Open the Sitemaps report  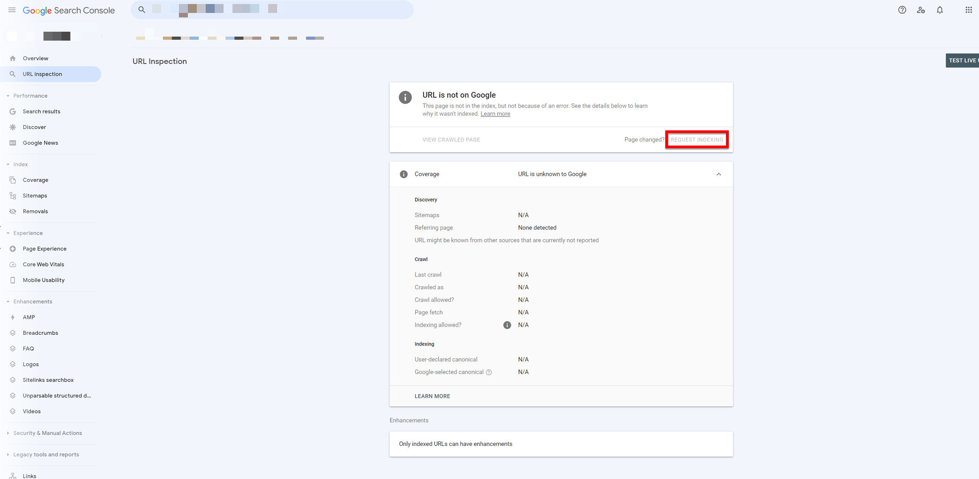(35, 196)
